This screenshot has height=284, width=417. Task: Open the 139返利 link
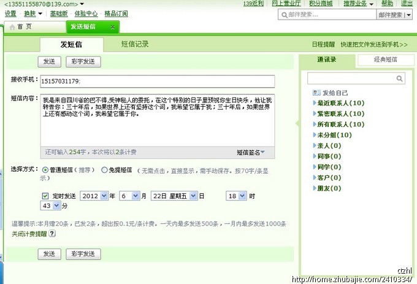253,4
